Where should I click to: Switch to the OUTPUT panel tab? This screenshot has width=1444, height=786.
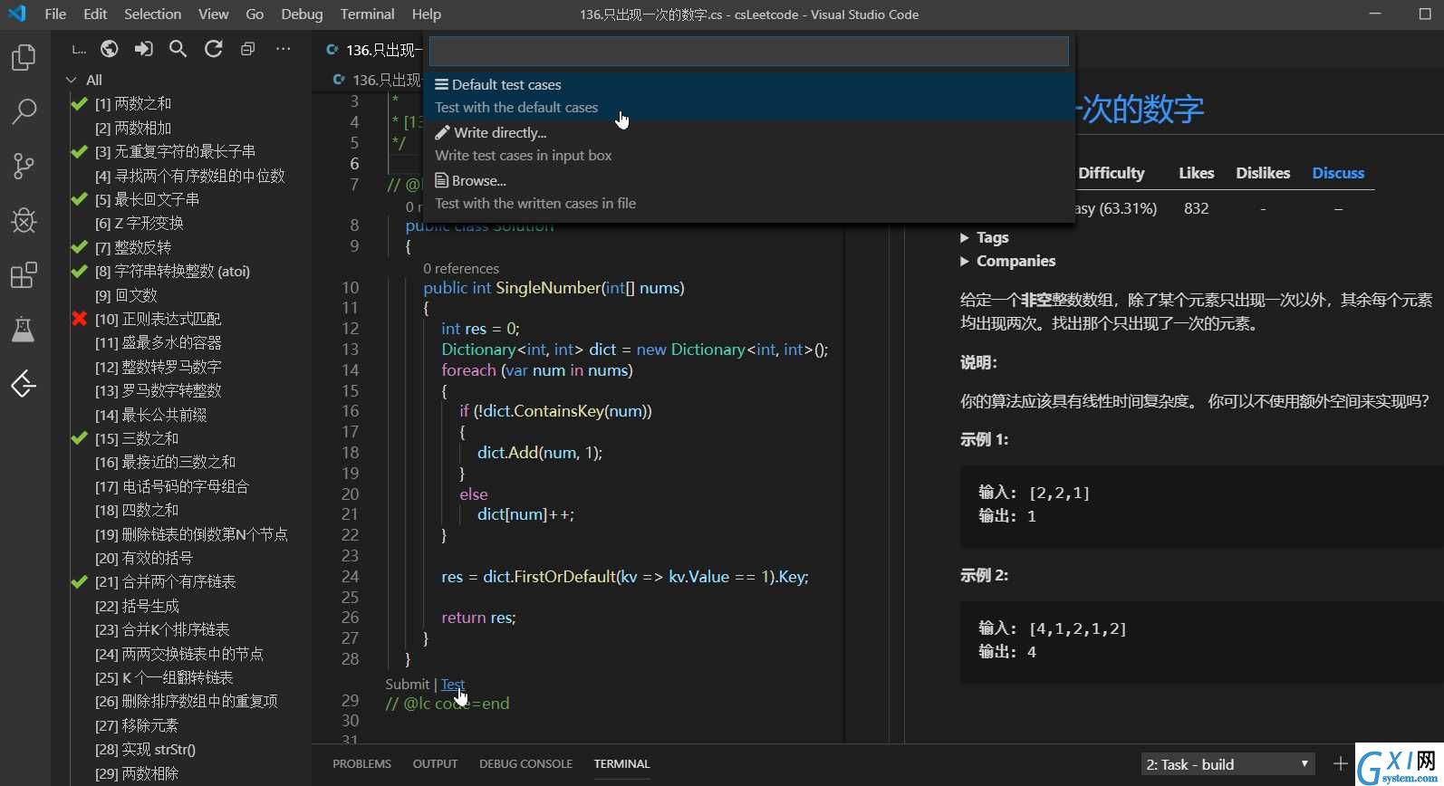point(435,764)
